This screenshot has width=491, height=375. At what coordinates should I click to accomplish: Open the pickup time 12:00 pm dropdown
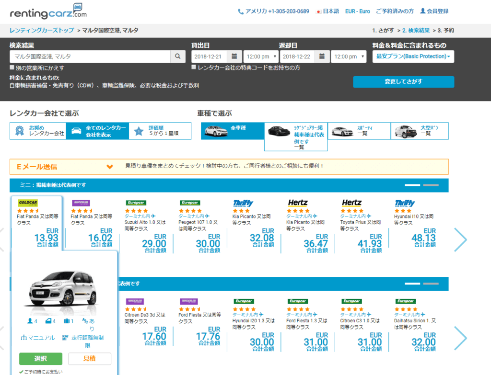click(x=261, y=57)
